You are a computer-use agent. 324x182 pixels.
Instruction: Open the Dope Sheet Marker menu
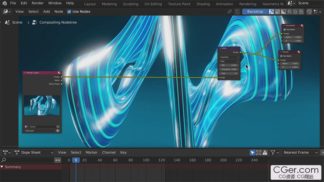click(92, 153)
